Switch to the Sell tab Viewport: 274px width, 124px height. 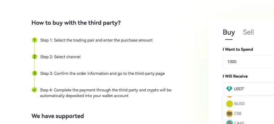click(x=248, y=32)
